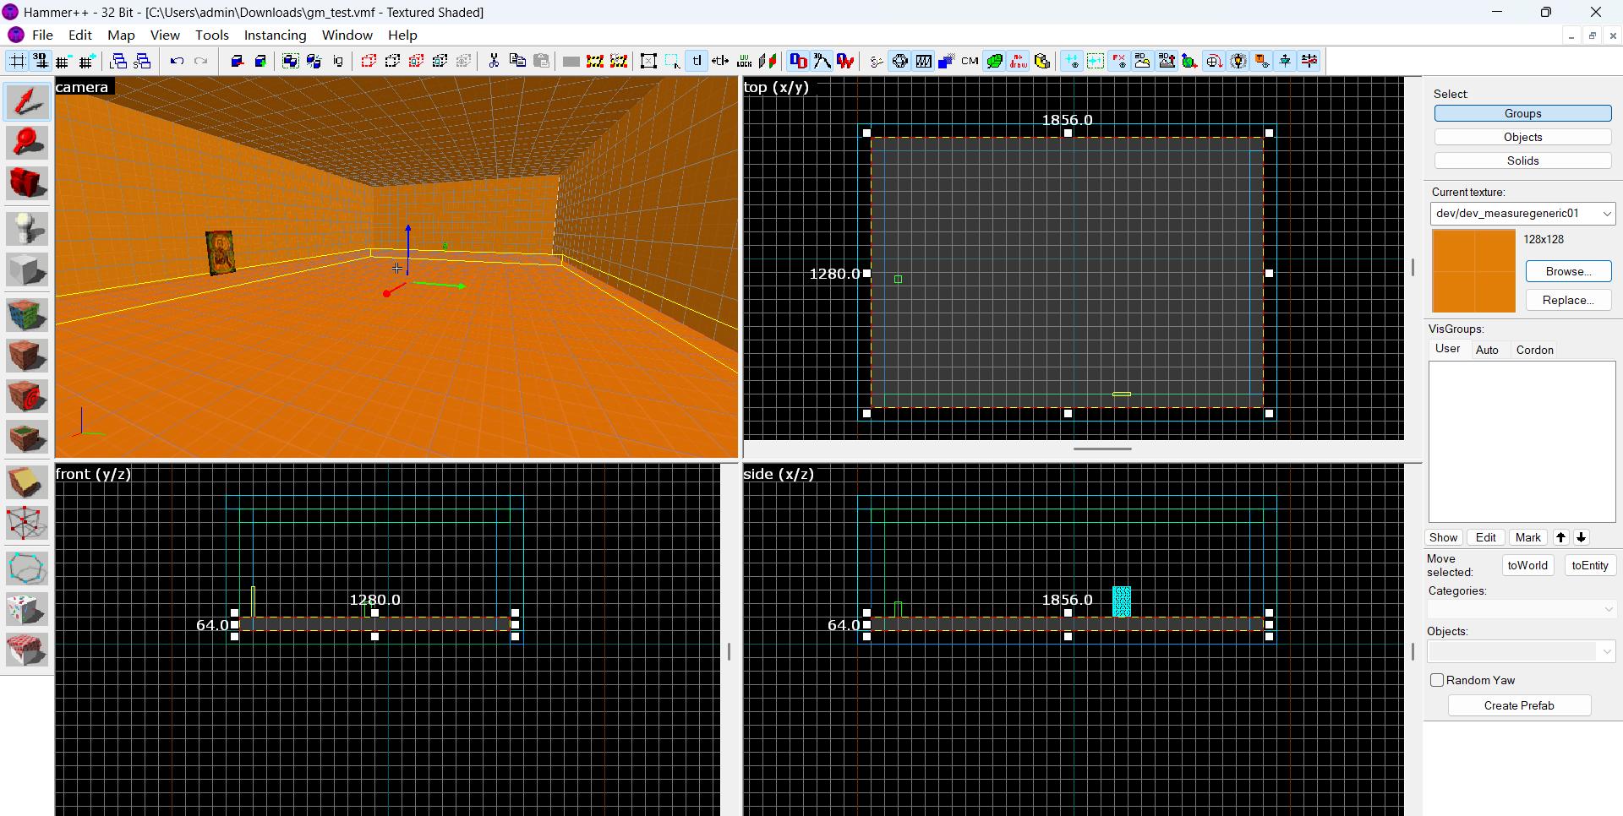Switch to the Auto VisGroups tab
The image size is (1623, 816).
click(1487, 350)
